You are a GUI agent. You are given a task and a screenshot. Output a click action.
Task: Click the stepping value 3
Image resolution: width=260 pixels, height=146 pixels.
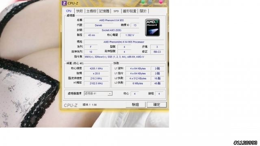[x=157, y=47]
